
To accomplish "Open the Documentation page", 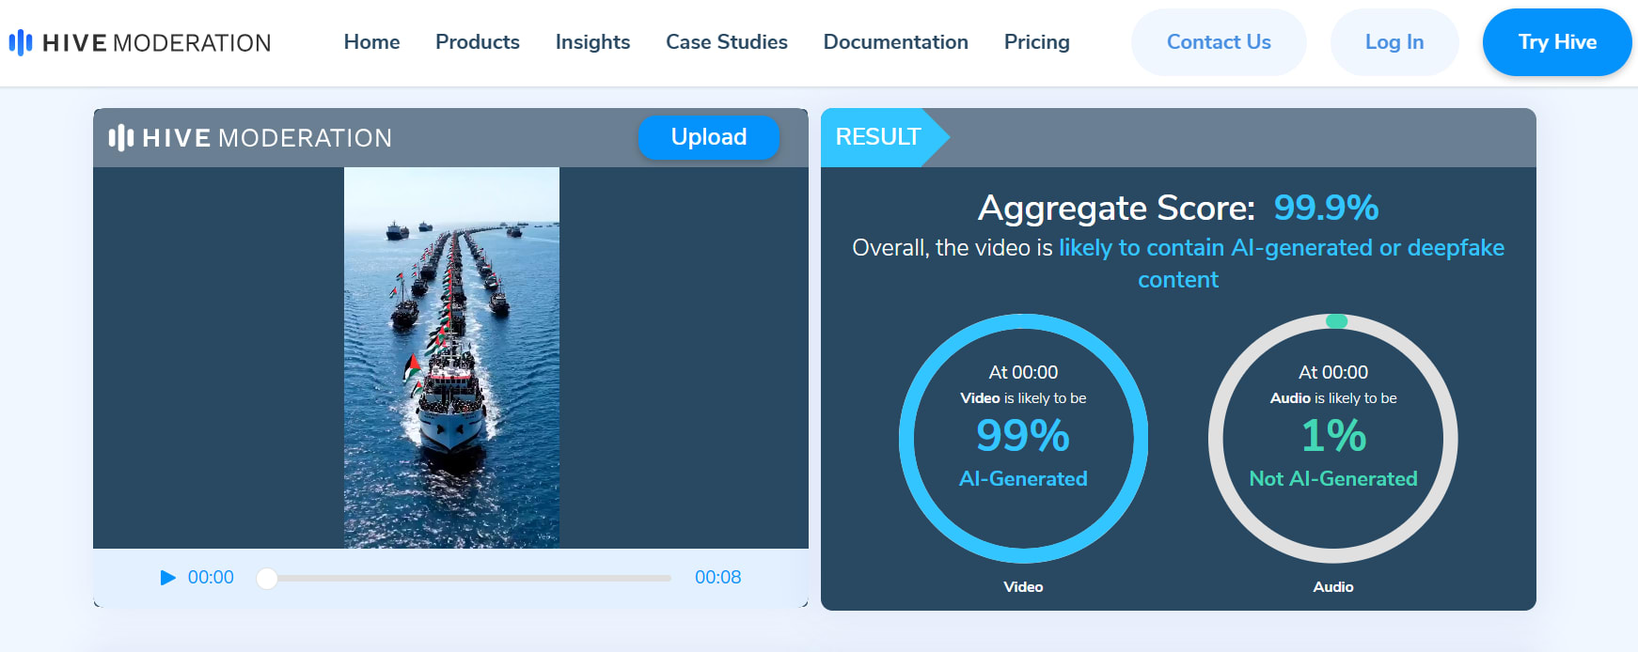I will pyautogui.click(x=895, y=42).
